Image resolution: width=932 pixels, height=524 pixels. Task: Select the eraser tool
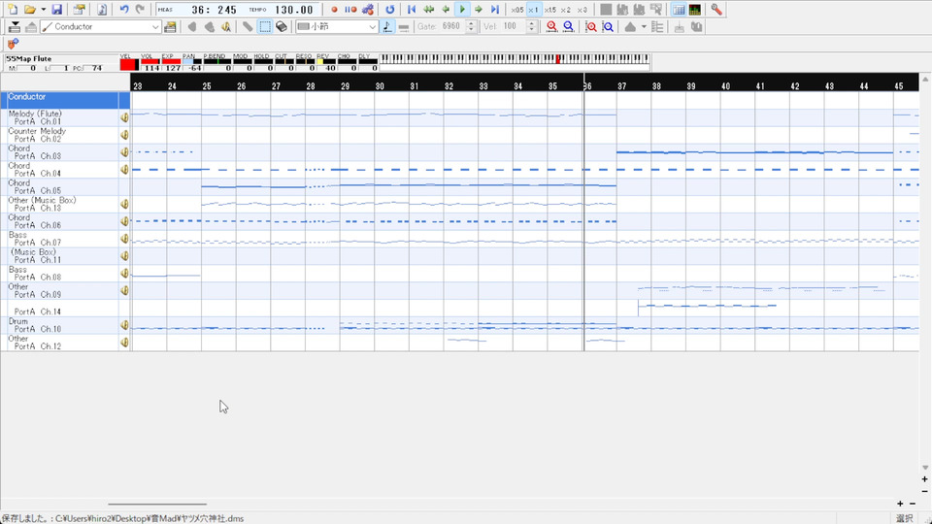point(282,27)
